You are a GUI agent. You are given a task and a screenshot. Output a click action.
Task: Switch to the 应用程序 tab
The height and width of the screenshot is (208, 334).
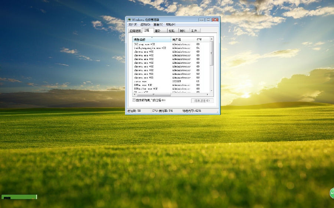click(135, 31)
